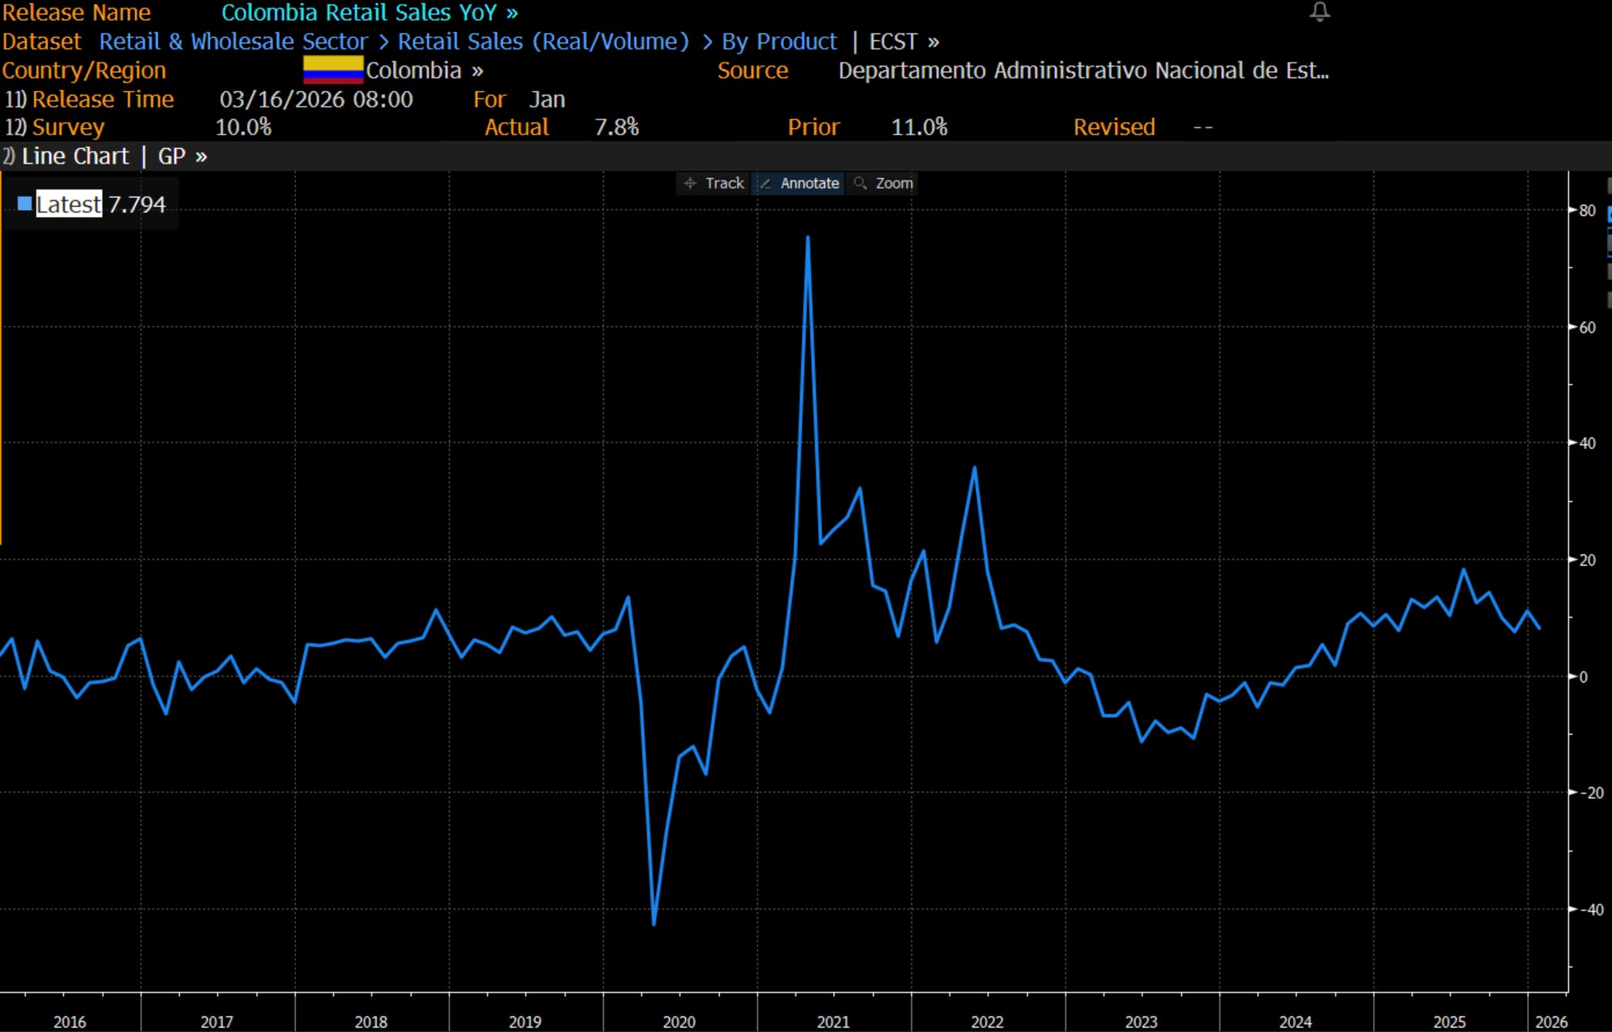Select Retail Sales (Real/Volume) breadcrumb
The image size is (1612, 1032).
click(542, 41)
